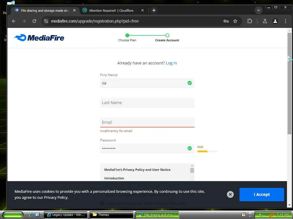This screenshot has width=293, height=219.
Task: Click green checkmark in First Name field
Action: coord(190,83)
